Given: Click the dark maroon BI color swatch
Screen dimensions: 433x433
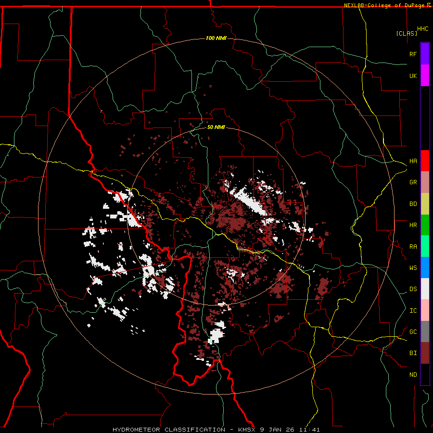Looking at the screenshot, I should point(425,353).
